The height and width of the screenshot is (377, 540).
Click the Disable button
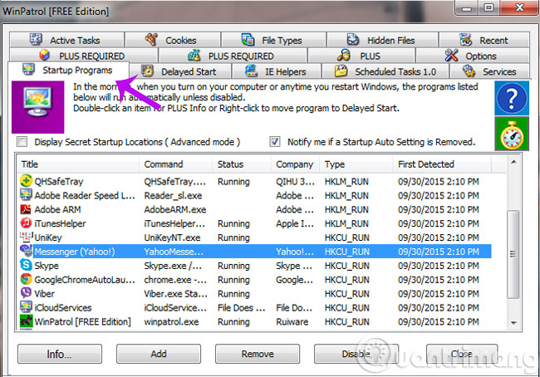tap(356, 354)
